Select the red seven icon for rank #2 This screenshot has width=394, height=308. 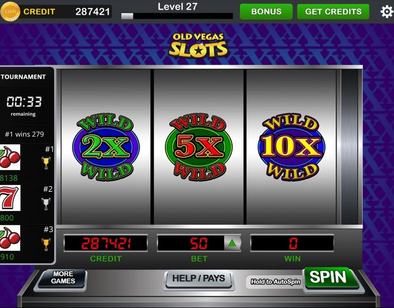coord(10,198)
